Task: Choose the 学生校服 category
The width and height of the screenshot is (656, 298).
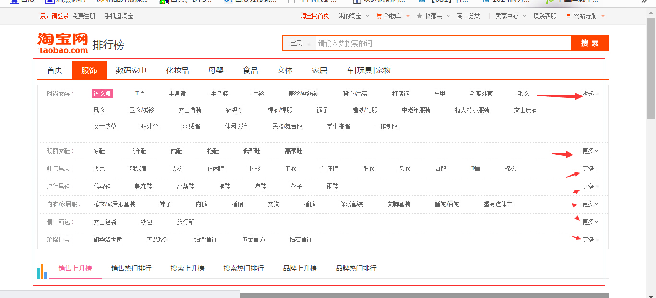Action: click(338, 126)
